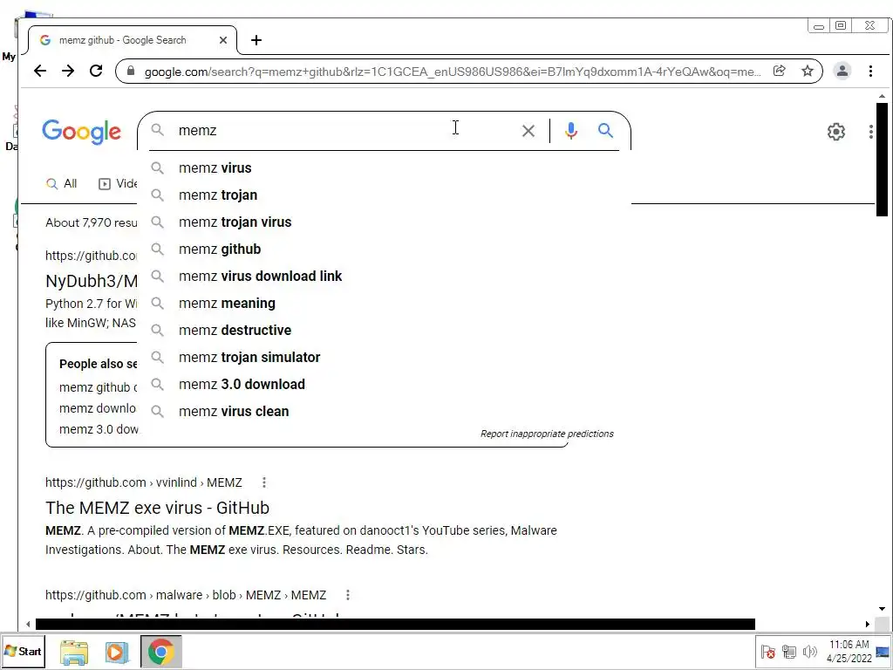This screenshot has height=670, width=893.
Task: Open the share this page icon
Action: 779,71
